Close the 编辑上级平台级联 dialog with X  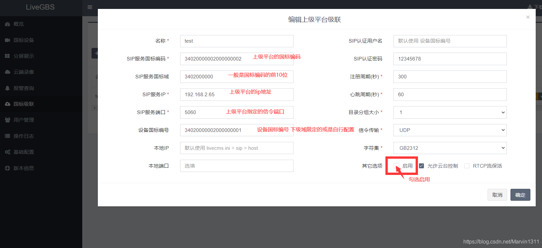(528, 17)
